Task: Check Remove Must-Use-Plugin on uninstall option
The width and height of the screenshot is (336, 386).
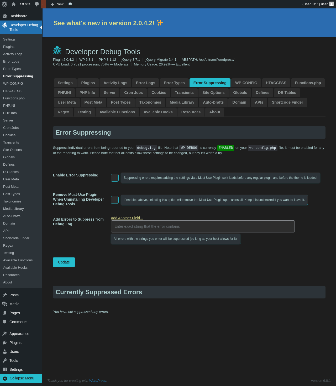Action: click(x=115, y=200)
